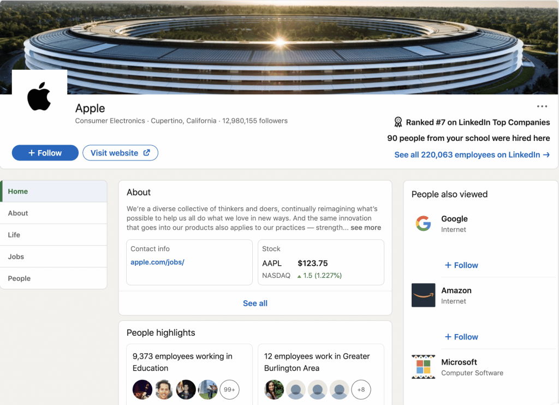Click the AAPL stock ticker text
Screen dimensions: 559x405
point(272,264)
